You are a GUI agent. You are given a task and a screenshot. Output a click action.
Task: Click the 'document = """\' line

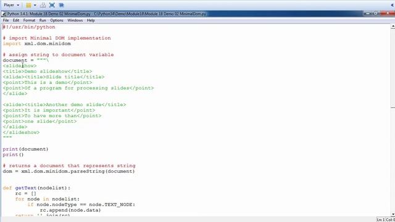click(x=26, y=60)
